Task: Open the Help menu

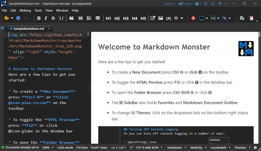Action: pos(75,10)
